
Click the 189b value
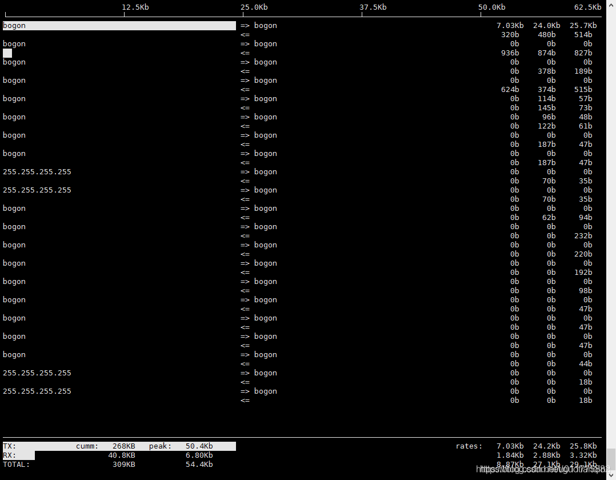(583, 71)
